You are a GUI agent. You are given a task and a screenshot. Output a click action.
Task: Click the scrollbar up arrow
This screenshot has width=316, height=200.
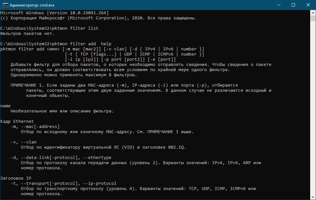(313, 13)
